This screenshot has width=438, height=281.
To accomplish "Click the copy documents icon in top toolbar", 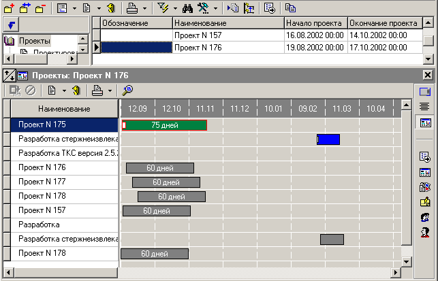I will (290, 8).
